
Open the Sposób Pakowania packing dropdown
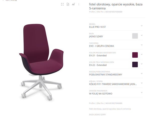116,93
